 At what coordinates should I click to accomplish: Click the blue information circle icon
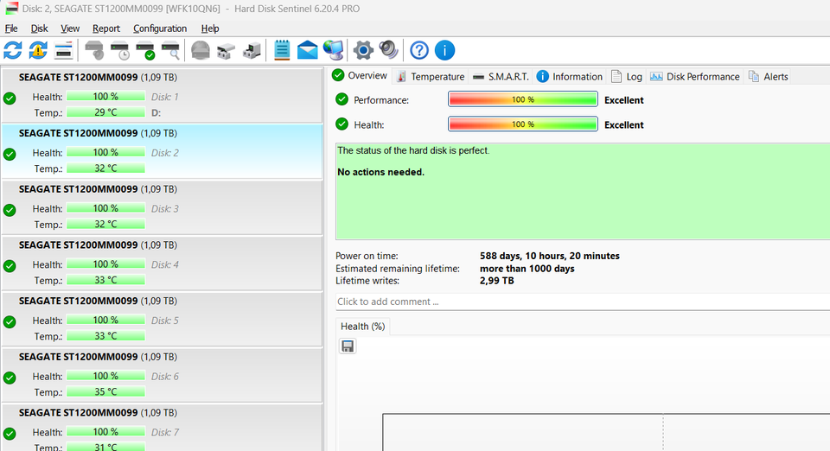pos(444,50)
